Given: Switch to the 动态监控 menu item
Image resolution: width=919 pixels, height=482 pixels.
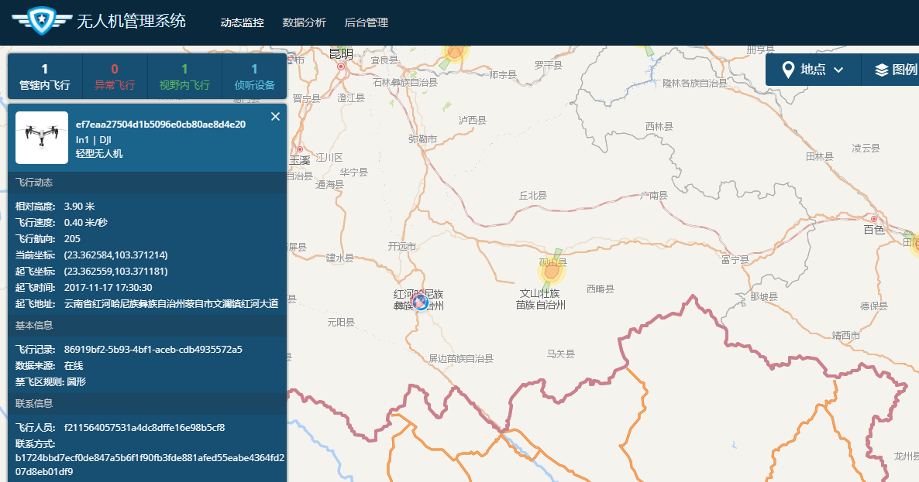Looking at the screenshot, I should [242, 23].
